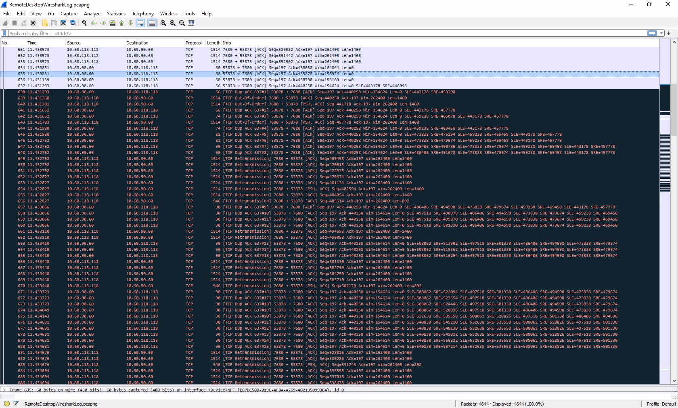
Task: Select the Find a packet magnifier icon
Action: pos(84,23)
